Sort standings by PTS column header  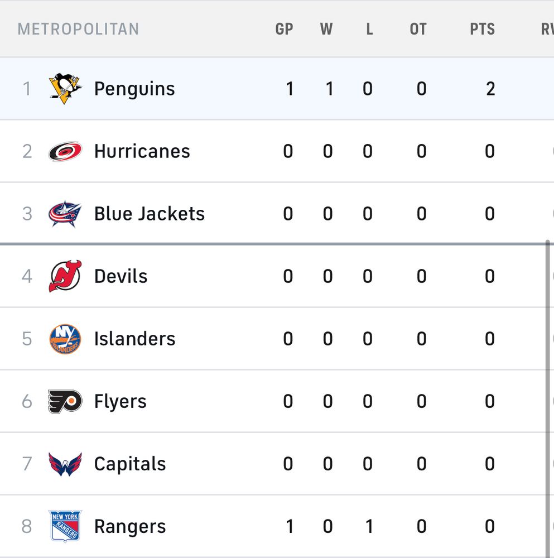pyautogui.click(x=482, y=29)
